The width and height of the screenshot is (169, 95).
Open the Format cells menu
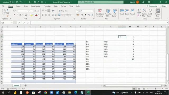coord(132,13)
